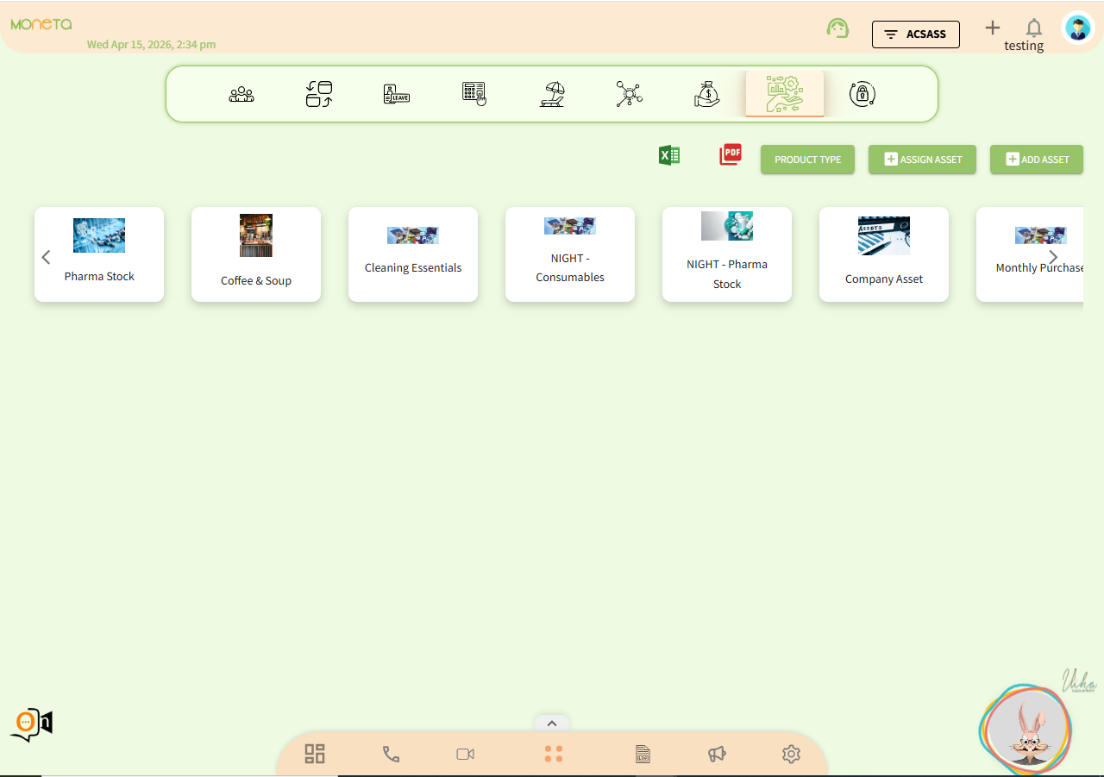Open the ACSASS filter dropdown
This screenshot has width=1104, height=777.
pos(916,34)
